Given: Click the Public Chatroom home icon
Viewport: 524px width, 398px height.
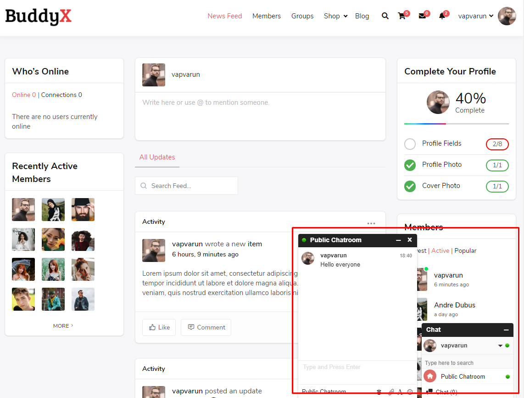Looking at the screenshot, I should (x=430, y=376).
